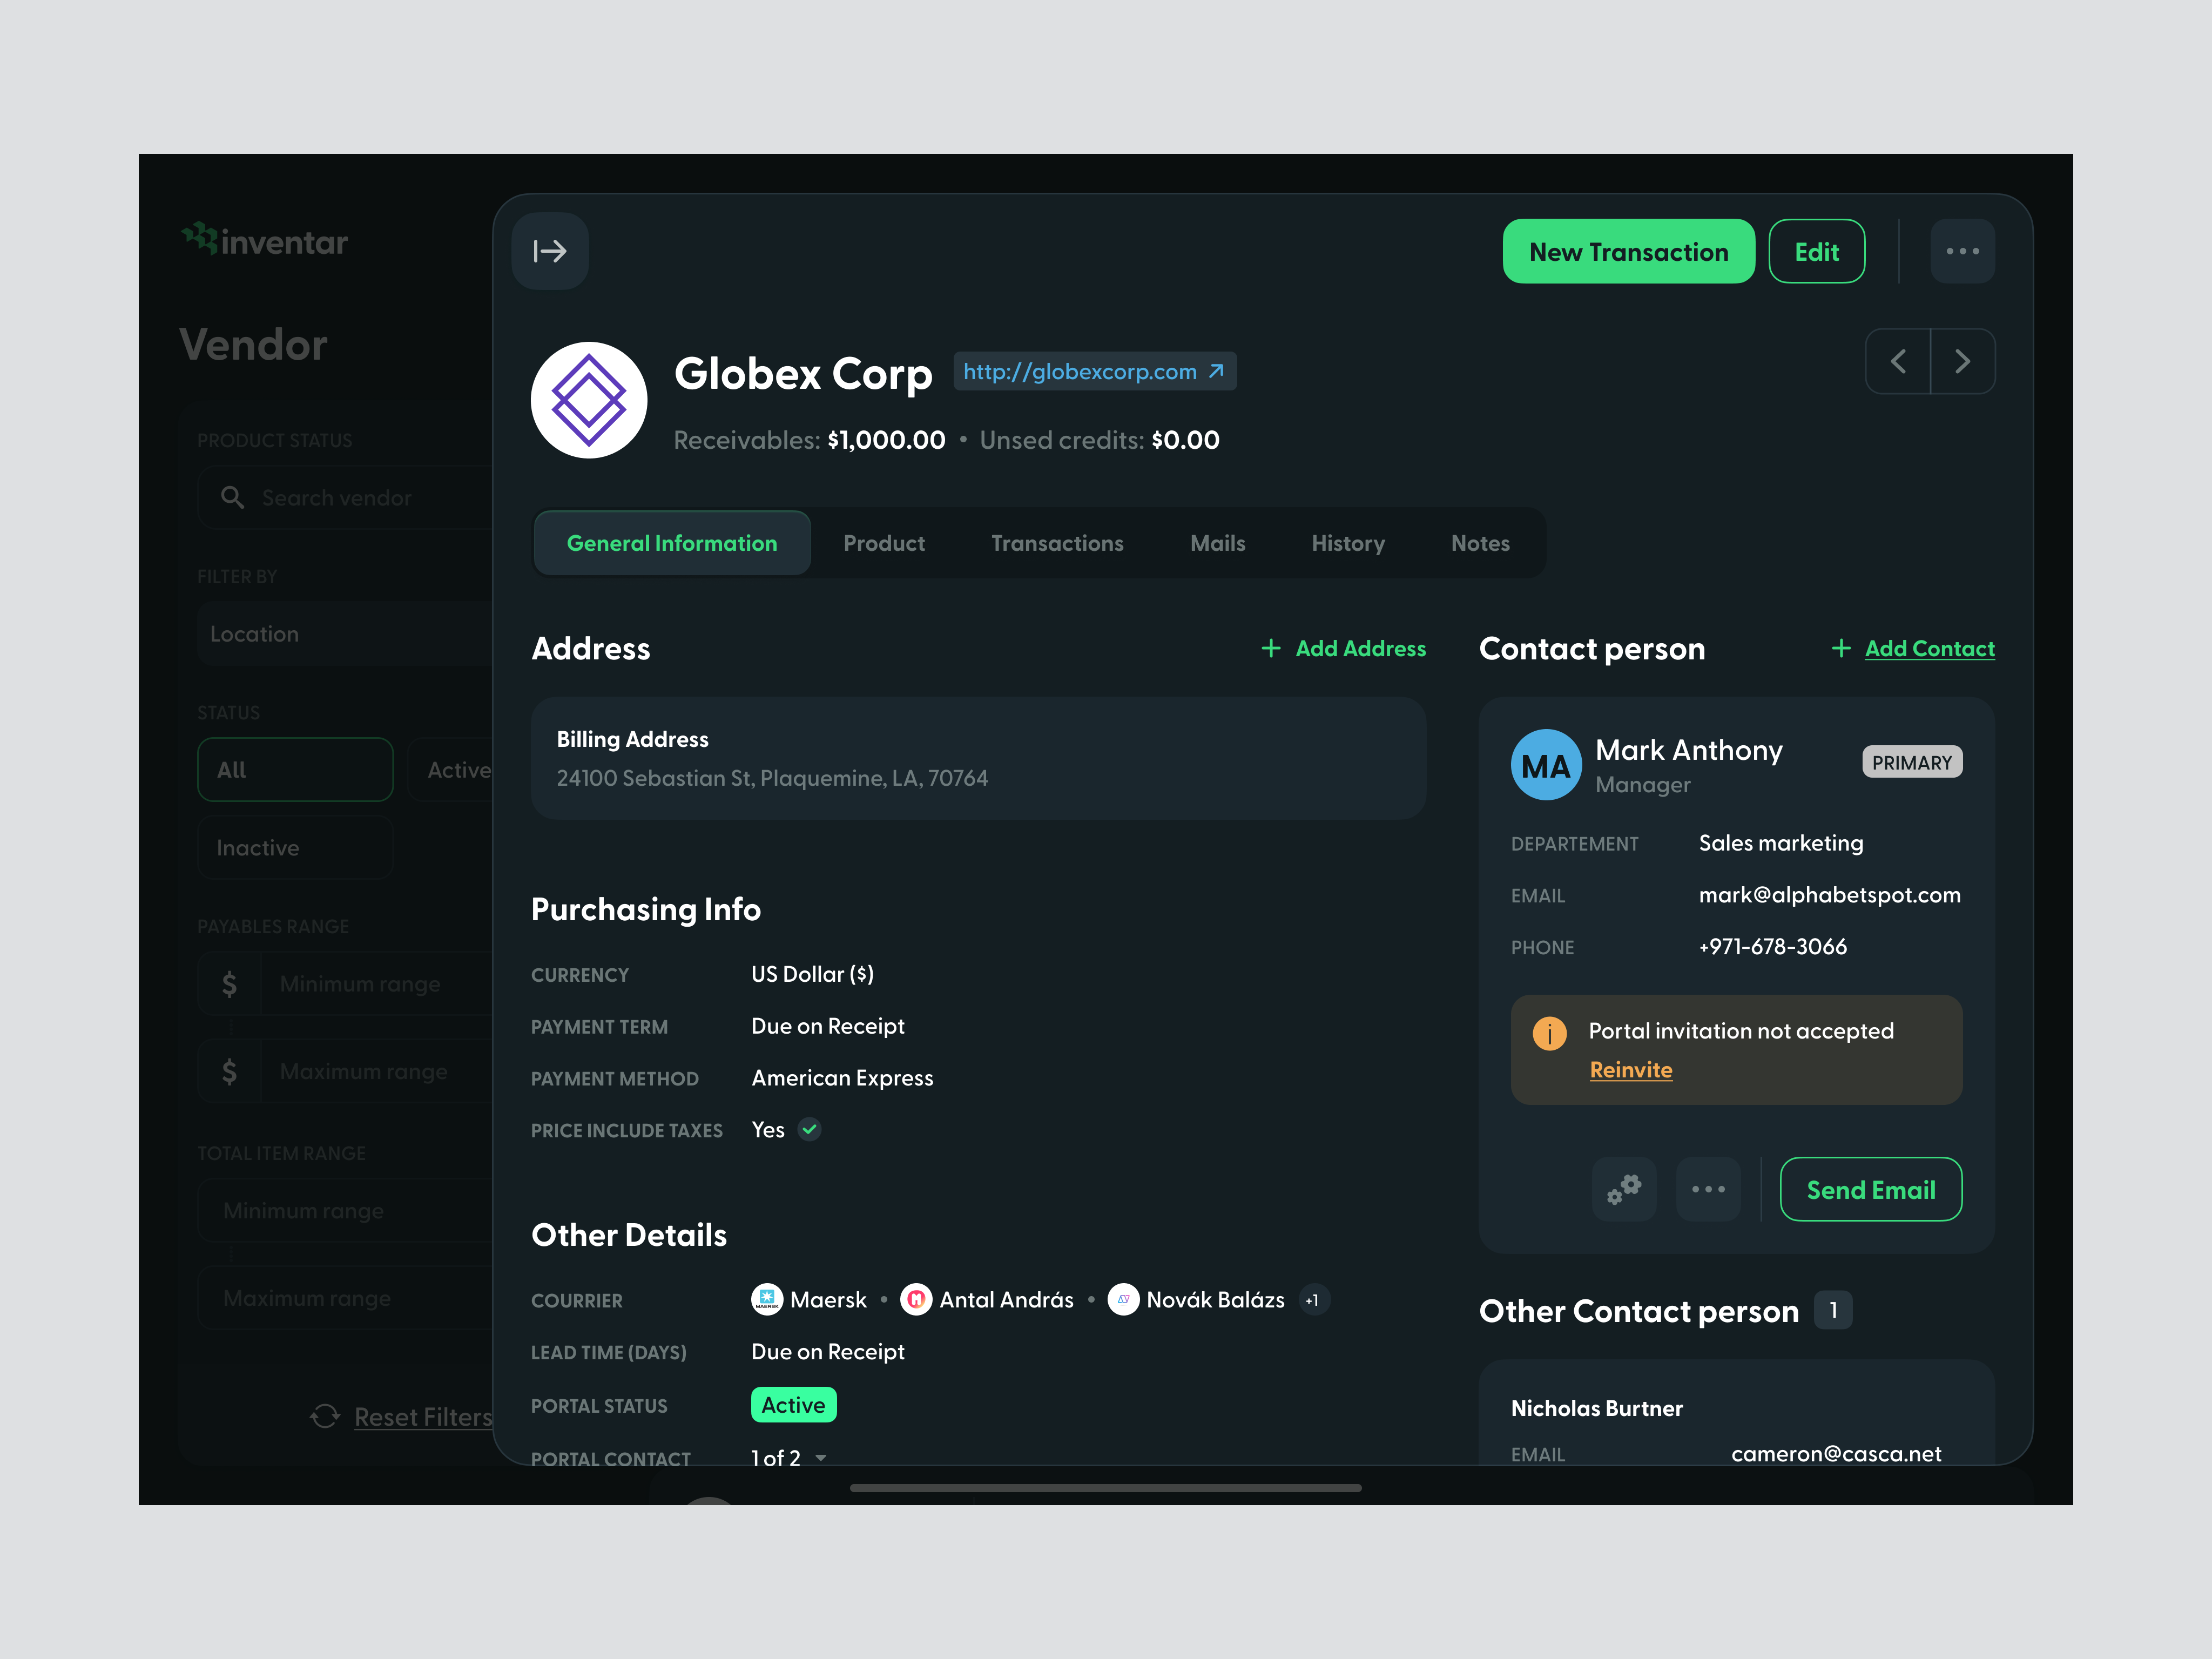Collapse the vendor detail panel arrow icon
This screenshot has height=1659, width=2212.
[550, 251]
